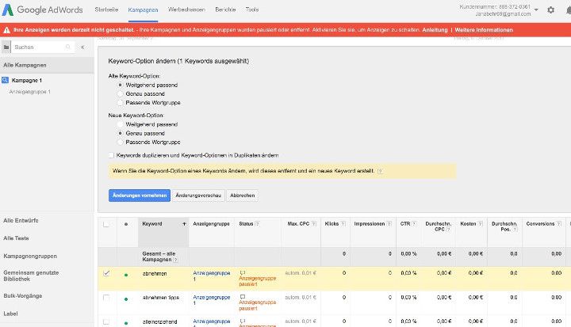Click Abbrechen button
The image size is (571, 327).
coord(243,196)
